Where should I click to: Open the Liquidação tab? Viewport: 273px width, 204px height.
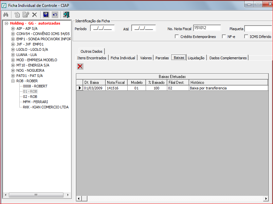point(196,58)
